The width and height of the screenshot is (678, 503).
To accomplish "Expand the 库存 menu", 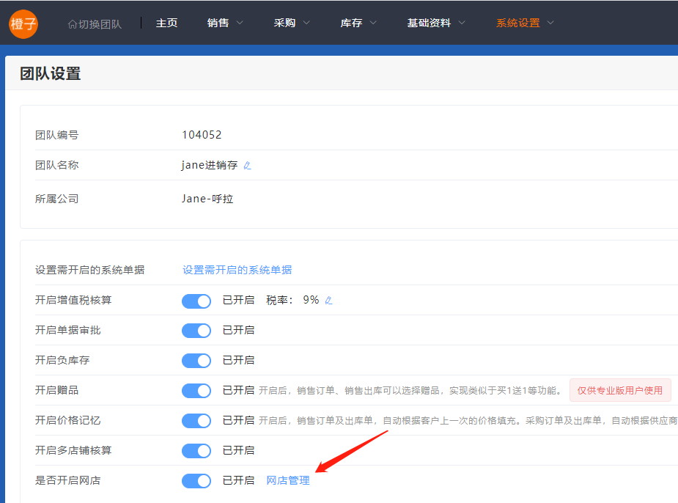I will point(358,23).
